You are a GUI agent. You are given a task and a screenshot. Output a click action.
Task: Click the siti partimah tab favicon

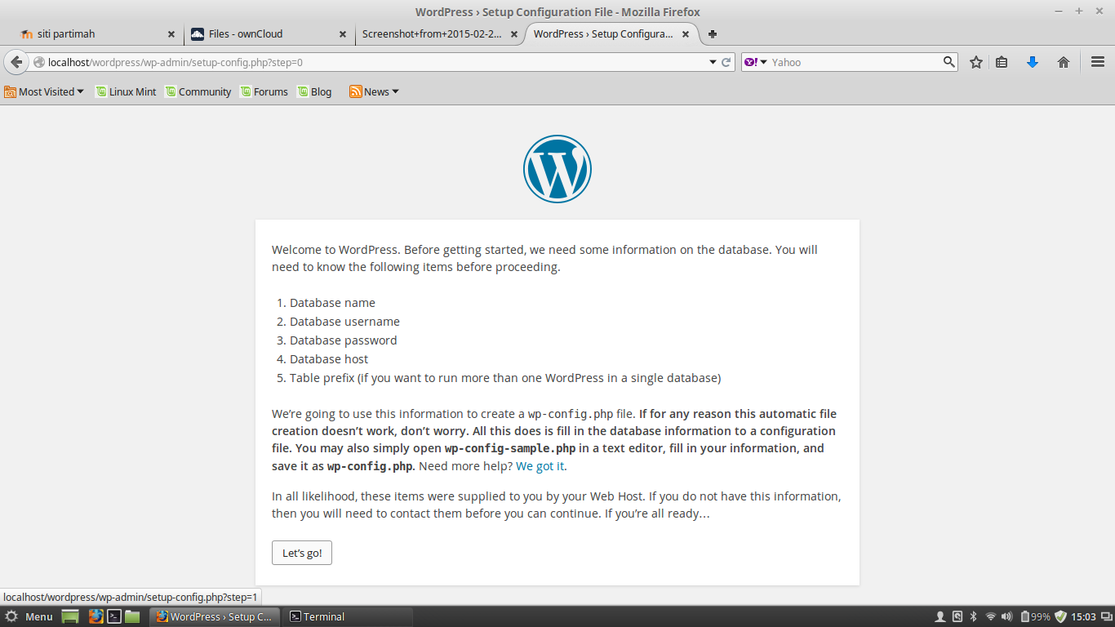coord(26,34)
